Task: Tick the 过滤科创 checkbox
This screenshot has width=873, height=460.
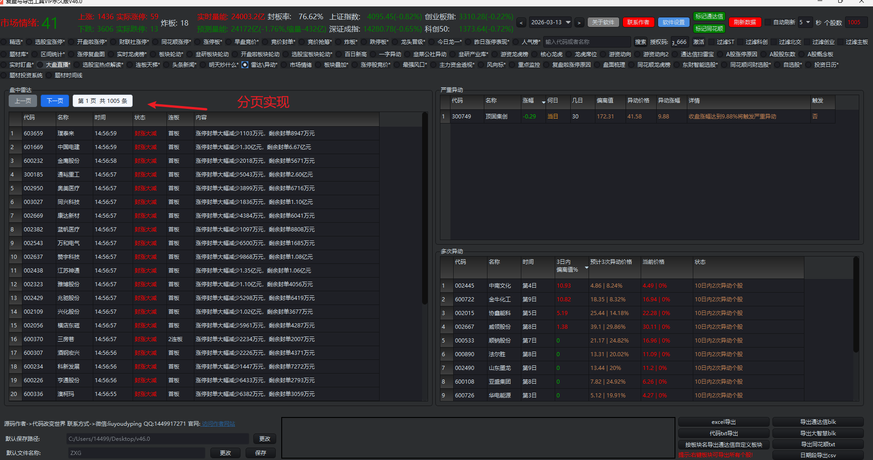Action: [740, 42]
